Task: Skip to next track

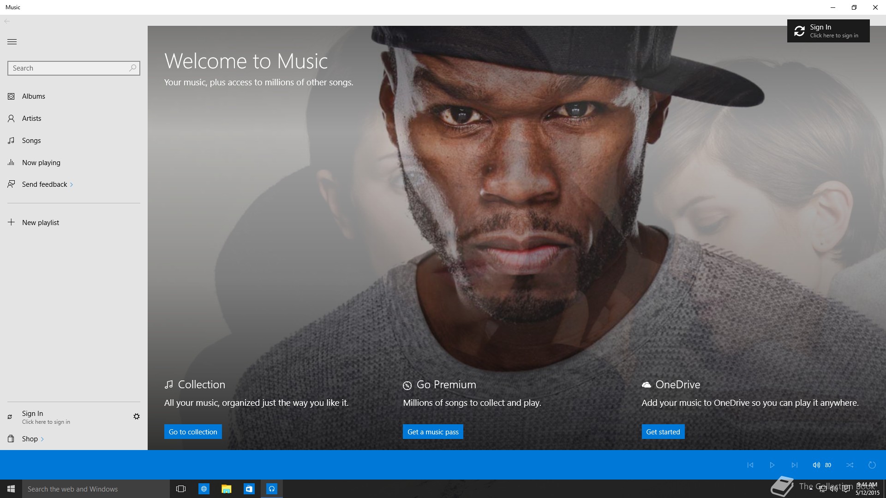Action: [794, 465]
